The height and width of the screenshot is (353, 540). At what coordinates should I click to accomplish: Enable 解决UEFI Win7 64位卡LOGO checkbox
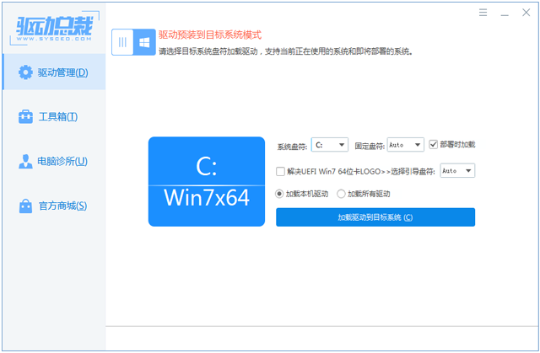tap(280, 171)
